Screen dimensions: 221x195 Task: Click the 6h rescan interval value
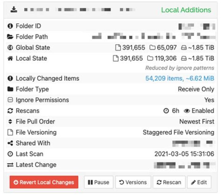(176, 111)
